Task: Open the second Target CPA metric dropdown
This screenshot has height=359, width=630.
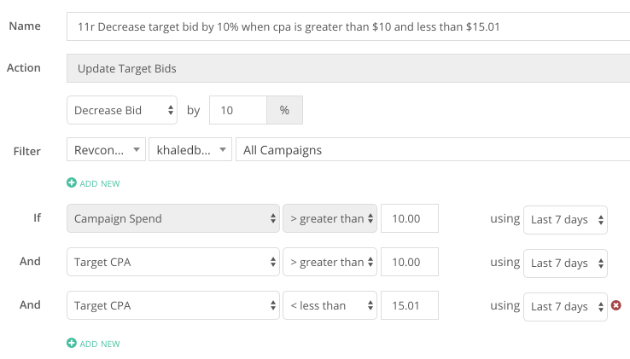Action: (x=173, y=305)
